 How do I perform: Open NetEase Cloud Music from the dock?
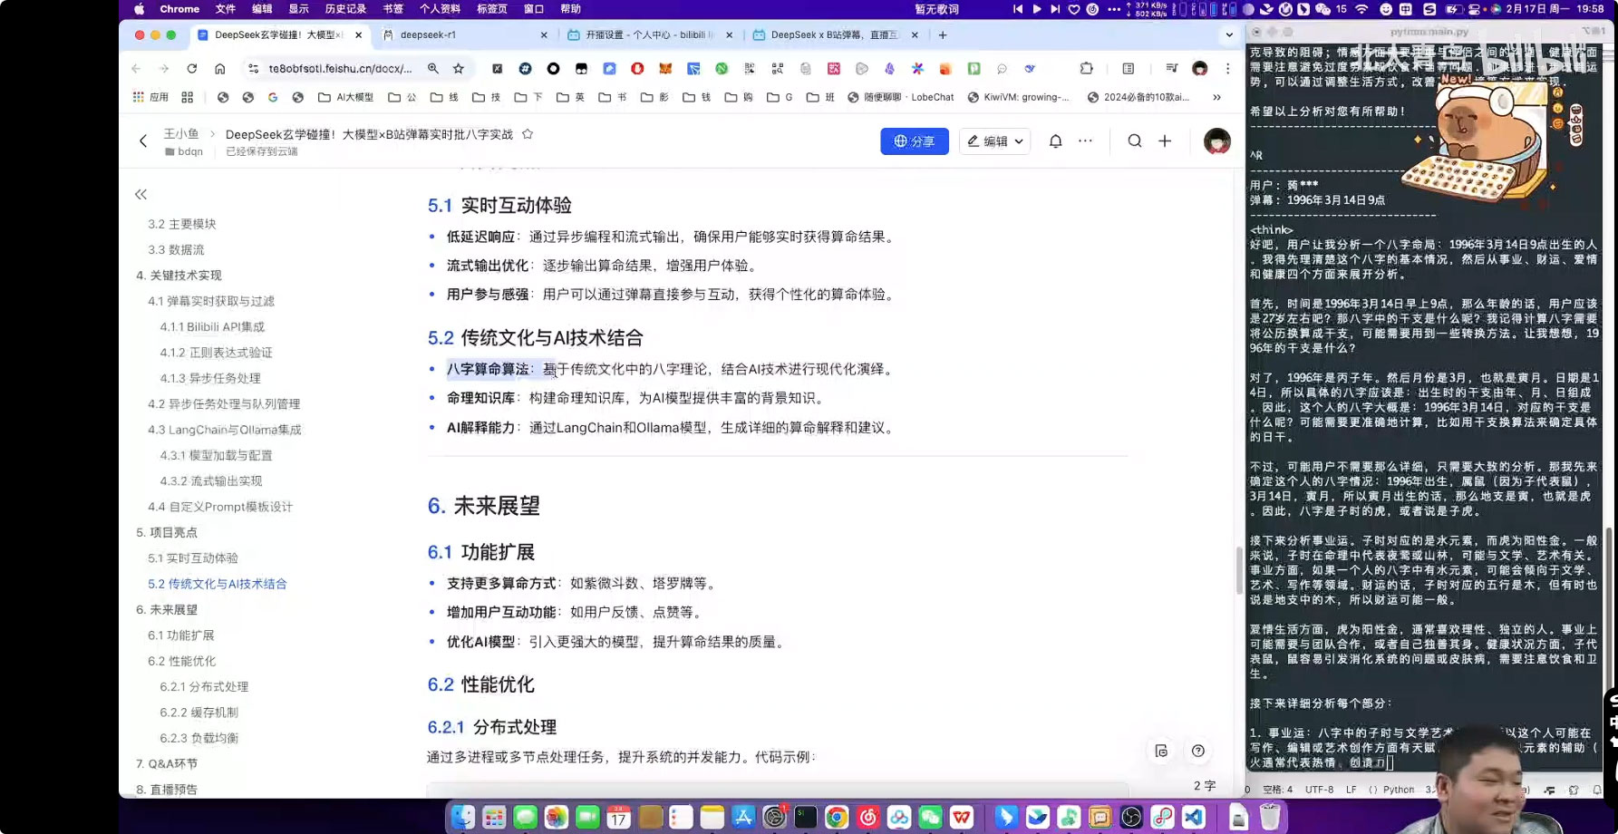[867, 817]
